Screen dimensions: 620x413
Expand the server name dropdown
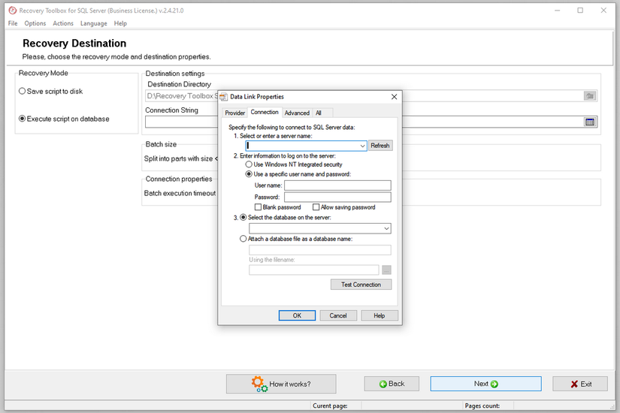pos(362,146)
